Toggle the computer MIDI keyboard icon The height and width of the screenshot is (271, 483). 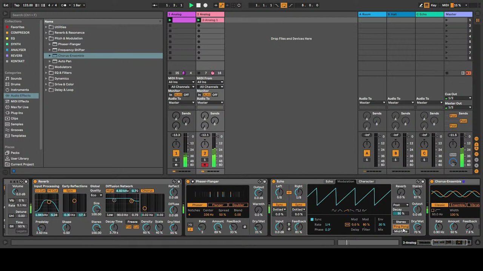coord(427,5)
